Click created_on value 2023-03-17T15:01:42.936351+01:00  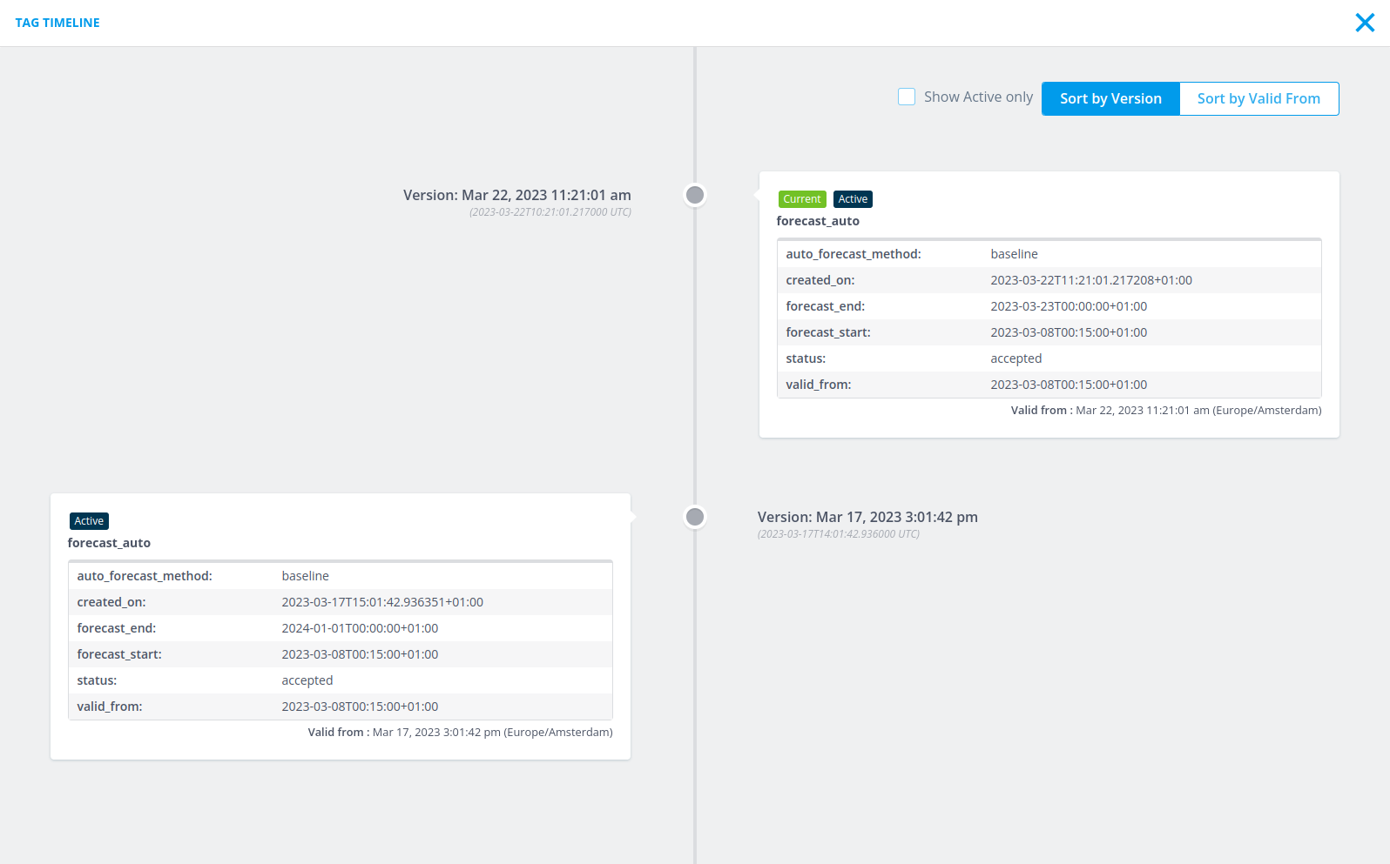pos(382,602)
